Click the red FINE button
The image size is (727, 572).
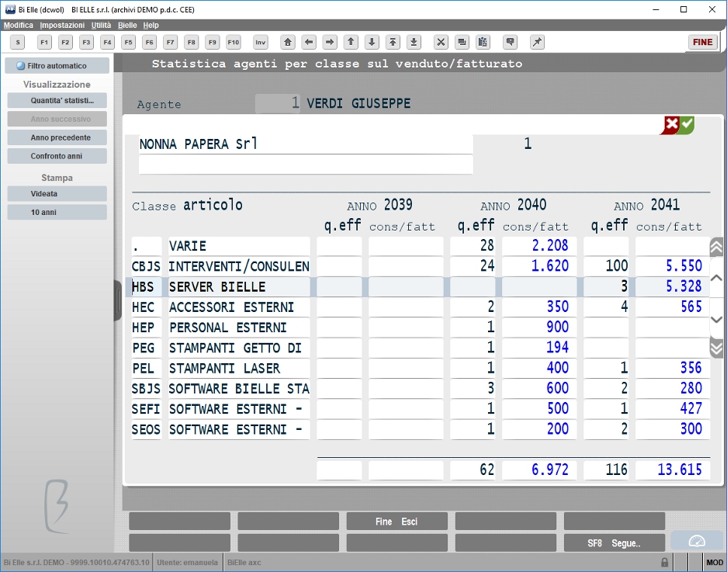point(702,42)
